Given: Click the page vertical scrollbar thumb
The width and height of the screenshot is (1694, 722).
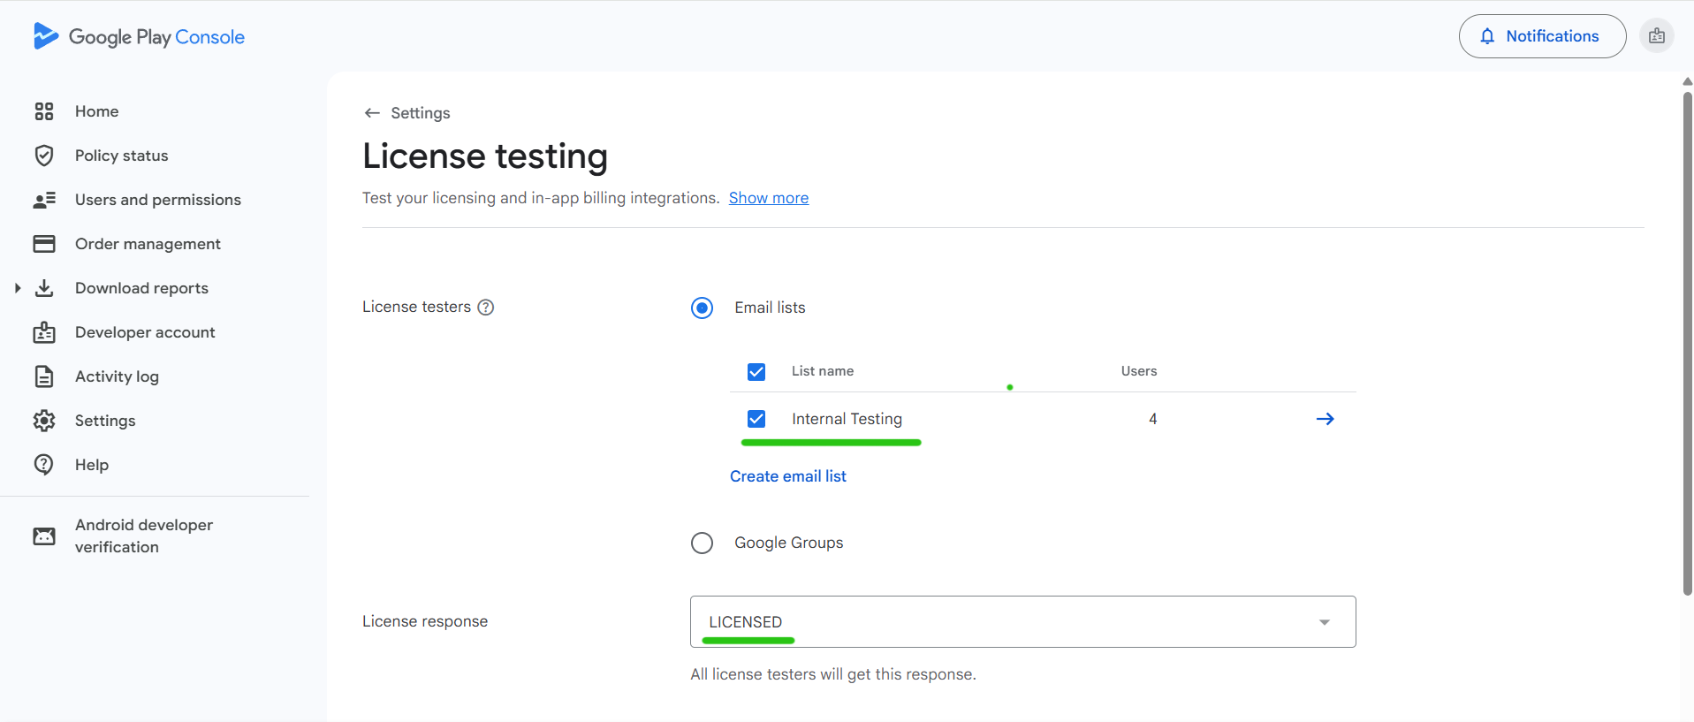Looking at the screenshot, I should click(x=1687, y=343).
